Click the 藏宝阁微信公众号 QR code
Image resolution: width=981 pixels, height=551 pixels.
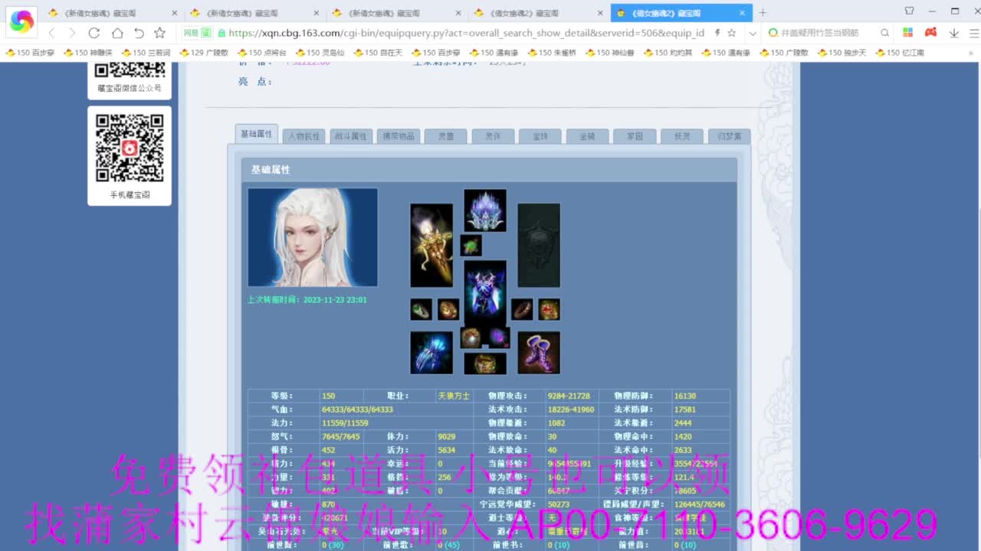pos(130,70)
